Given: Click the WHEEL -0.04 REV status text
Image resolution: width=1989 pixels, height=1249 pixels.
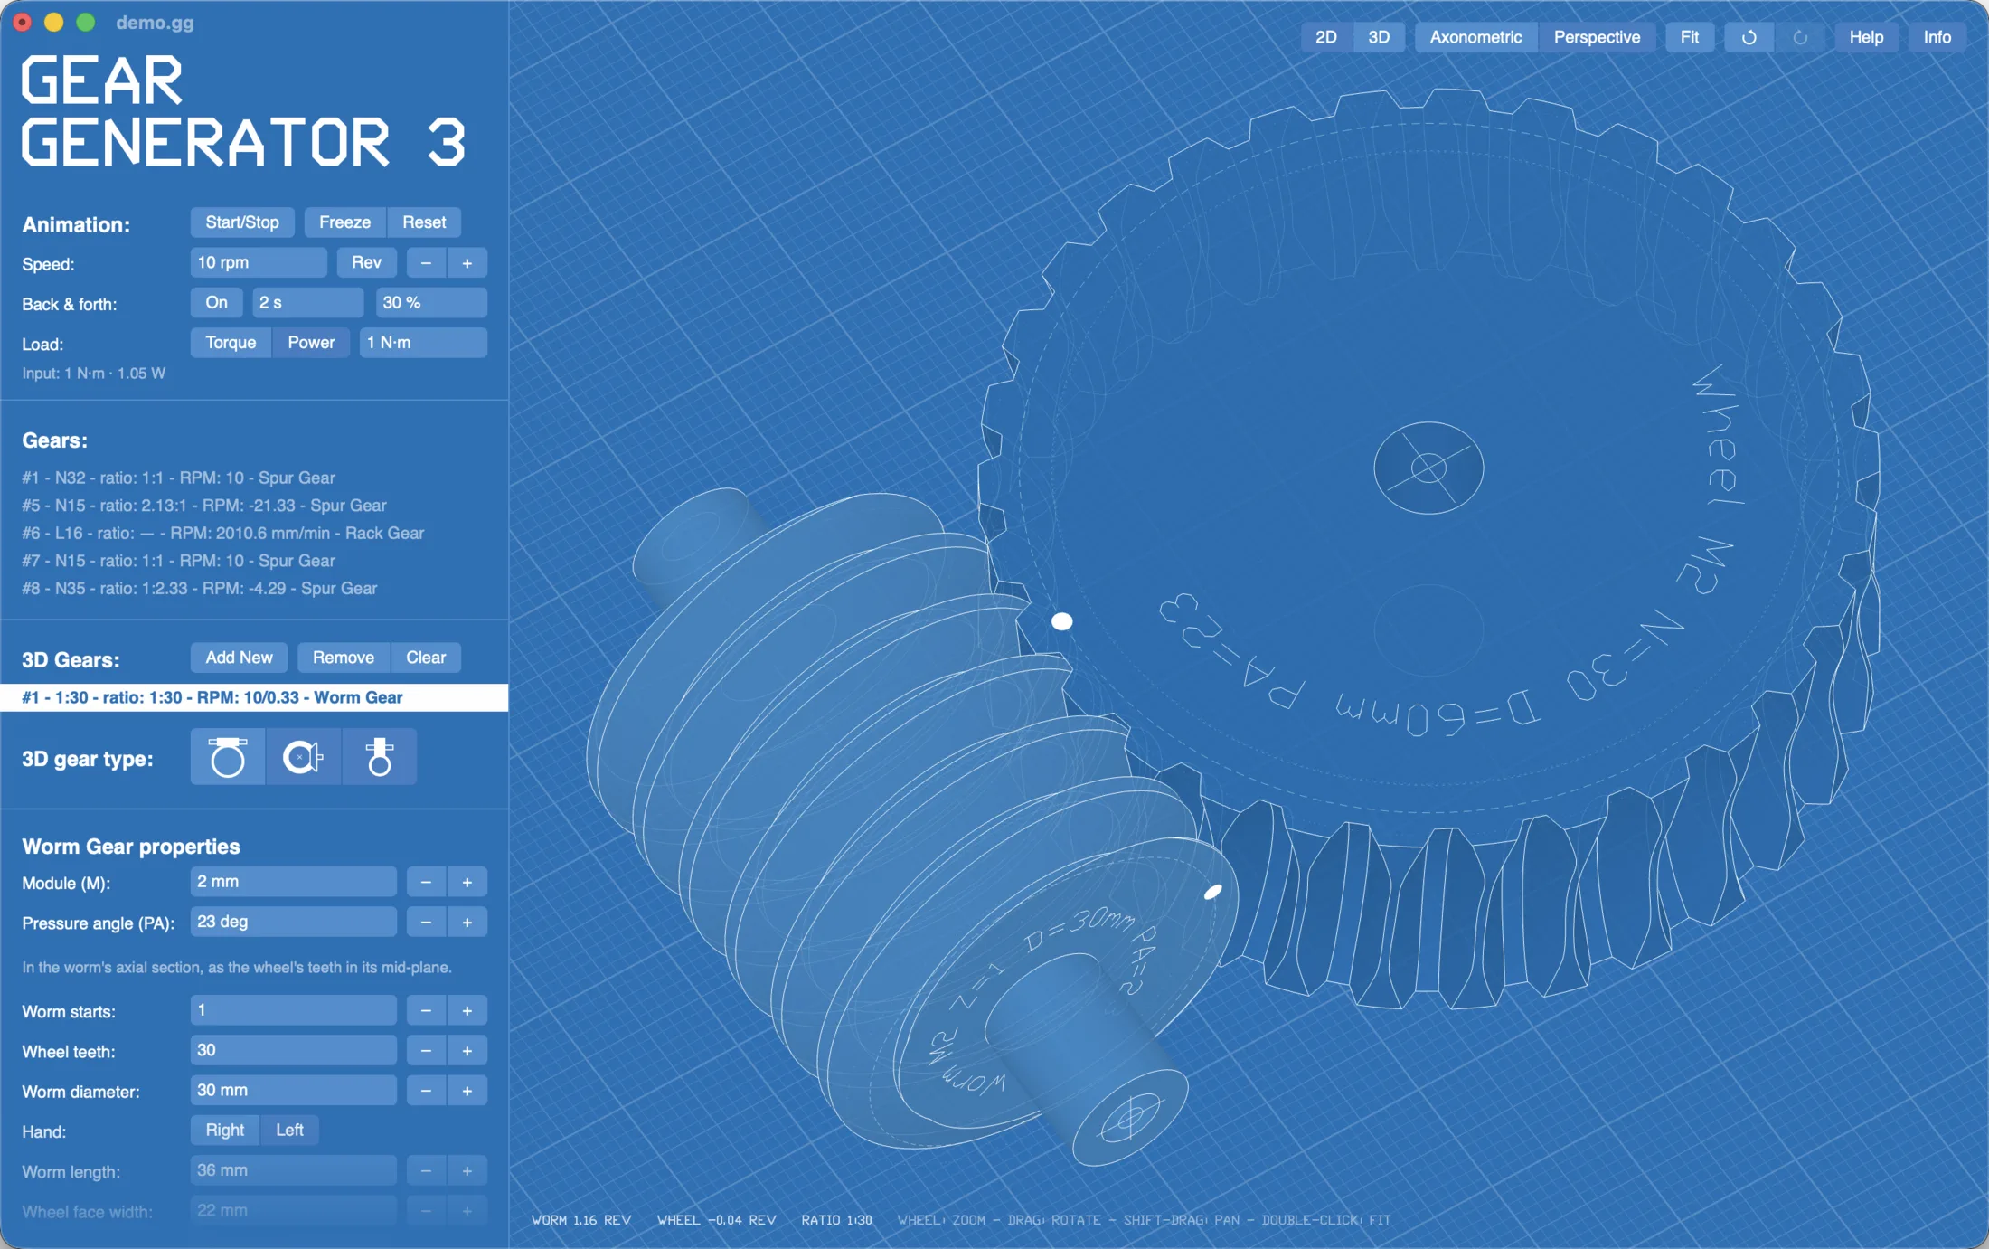Looking at the screenshot, I should [x=716, y=1220].
